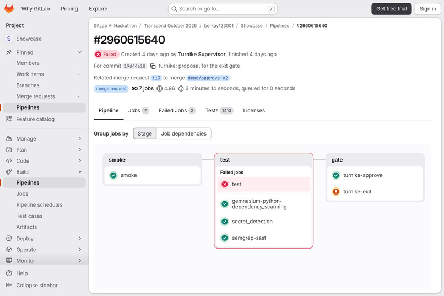This screenshot has height=296, width=444.
Task: Click turnike-exit warning status icon
Action: pyautogui.click(x=336, y=192)
